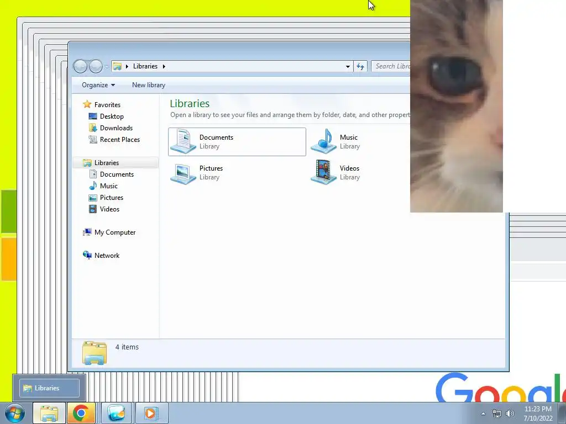Click the Network icon in sidebar
The image size is (566, 424).
(x=87, y=255)
